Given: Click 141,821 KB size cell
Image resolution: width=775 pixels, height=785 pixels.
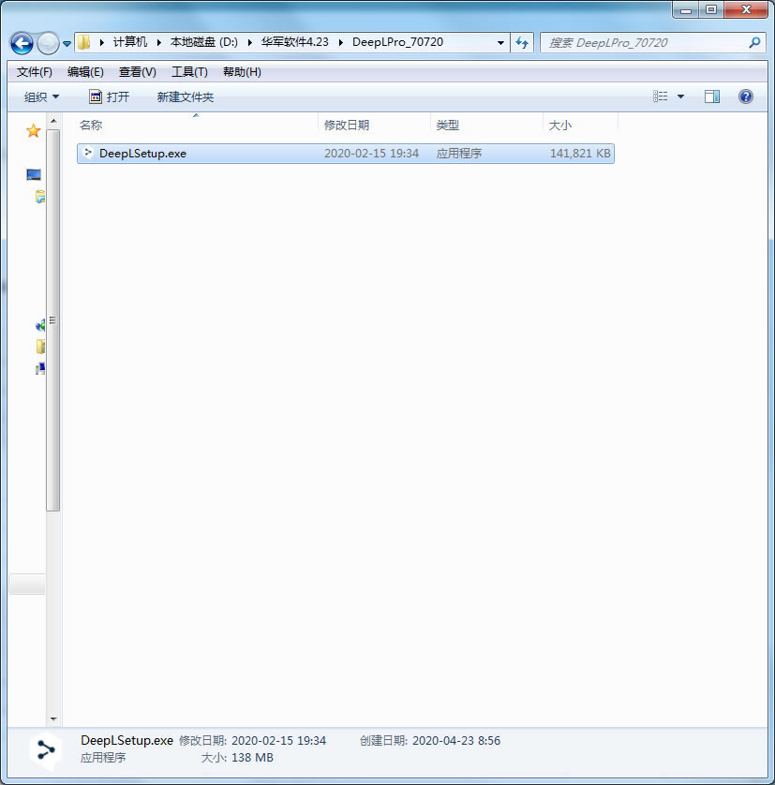Looking at the screenshot, I should point(580,154).
